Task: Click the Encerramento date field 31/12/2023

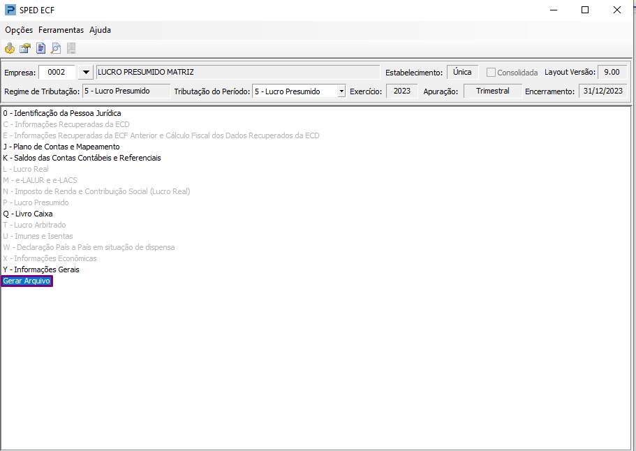Action: click(602, 91)
